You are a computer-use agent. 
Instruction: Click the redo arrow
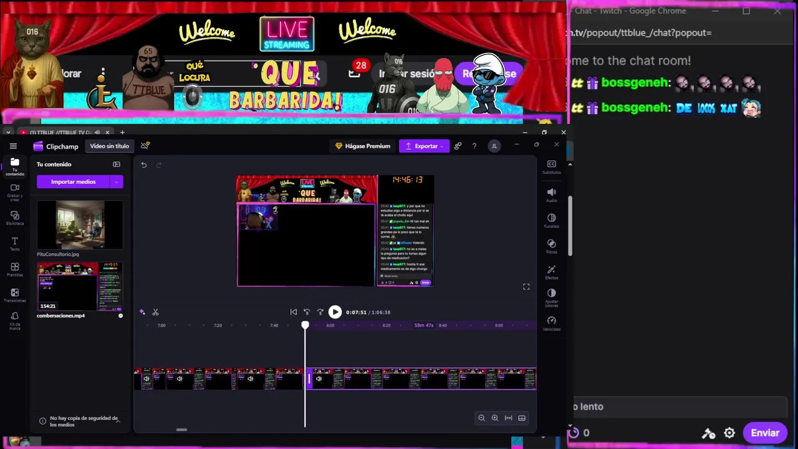click(158, 165)
